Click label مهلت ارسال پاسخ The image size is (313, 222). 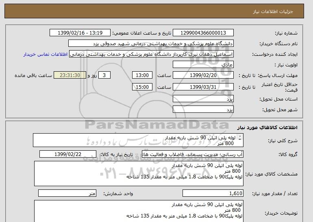coord(277,76)
